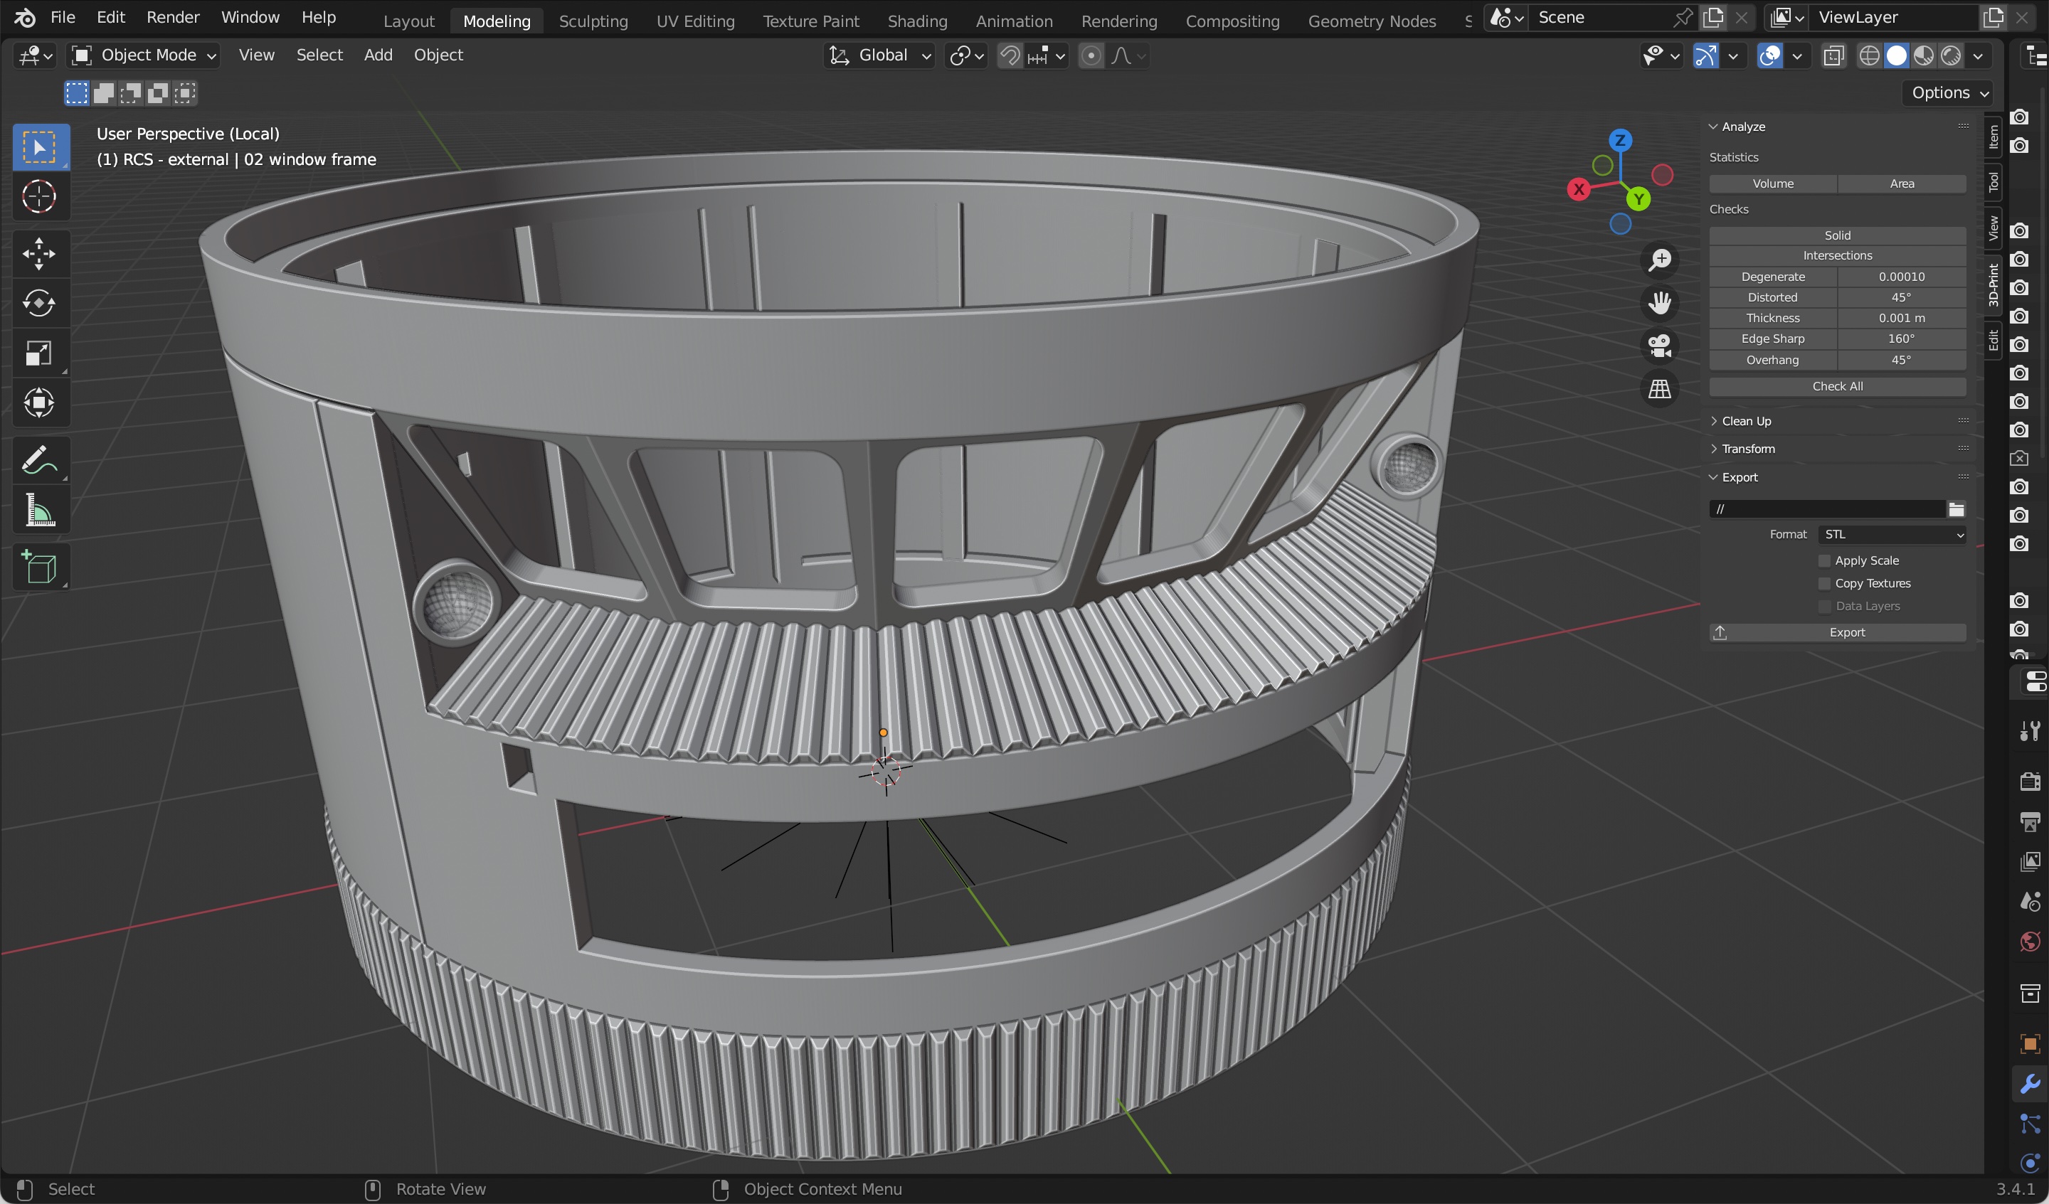Open the World properties globe icon
Image resolution: width=2049 pixels, height=1204 pixels.
(x=2030, y=942)
